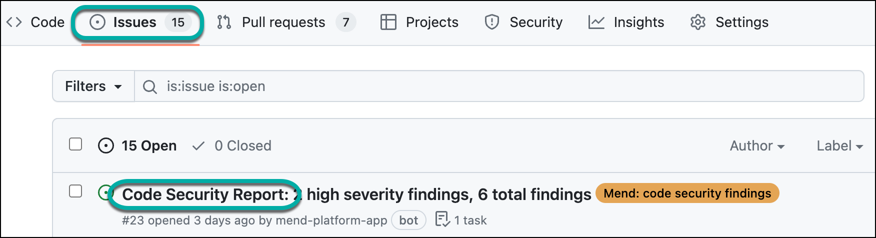
Task: Expand the Author filter dropdown
Action: 757,145
